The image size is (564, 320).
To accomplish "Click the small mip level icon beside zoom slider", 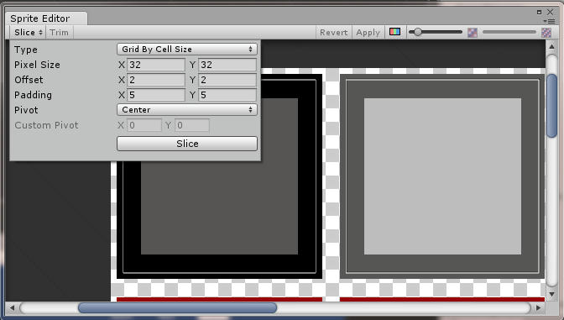I will point(473,33).
